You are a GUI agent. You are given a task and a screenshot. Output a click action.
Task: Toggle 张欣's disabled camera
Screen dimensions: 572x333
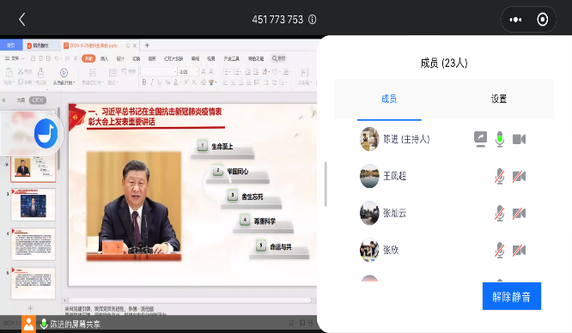click(519, 251)
